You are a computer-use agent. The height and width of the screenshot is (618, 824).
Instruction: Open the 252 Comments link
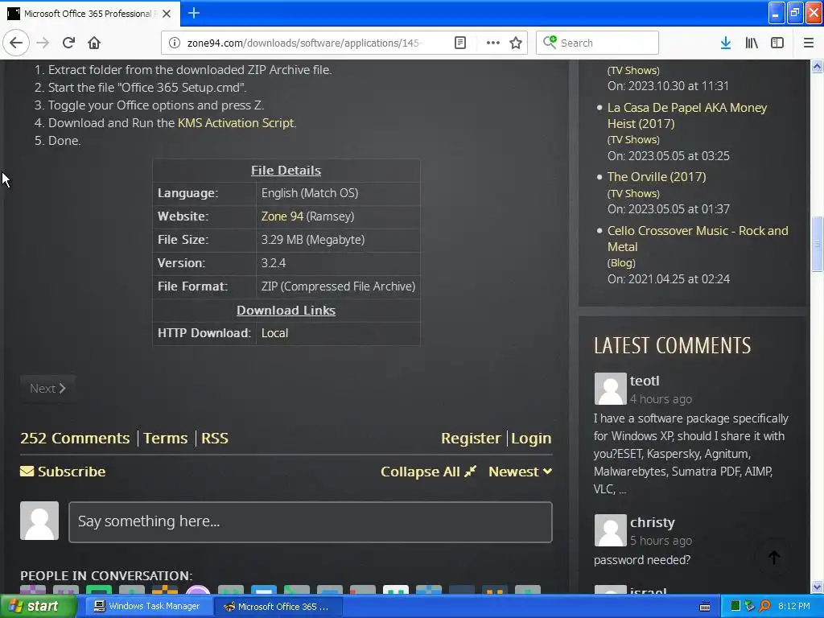pyautogui.click(x=75, y=438)
